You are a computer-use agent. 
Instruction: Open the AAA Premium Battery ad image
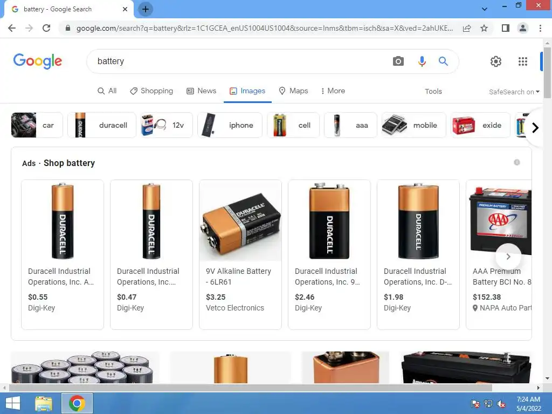pos(500,220)
